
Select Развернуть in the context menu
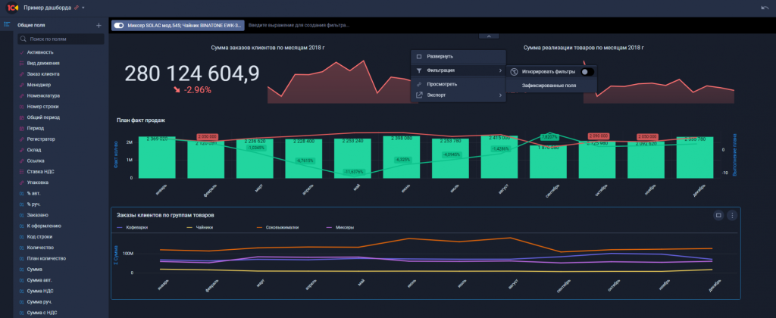click(440, 57)
